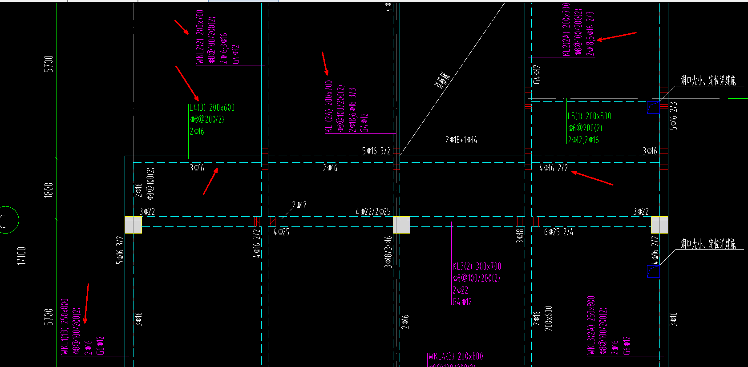The image size is (748, 367).
Task: Click the right gray column square
Action: coord(659,225)
